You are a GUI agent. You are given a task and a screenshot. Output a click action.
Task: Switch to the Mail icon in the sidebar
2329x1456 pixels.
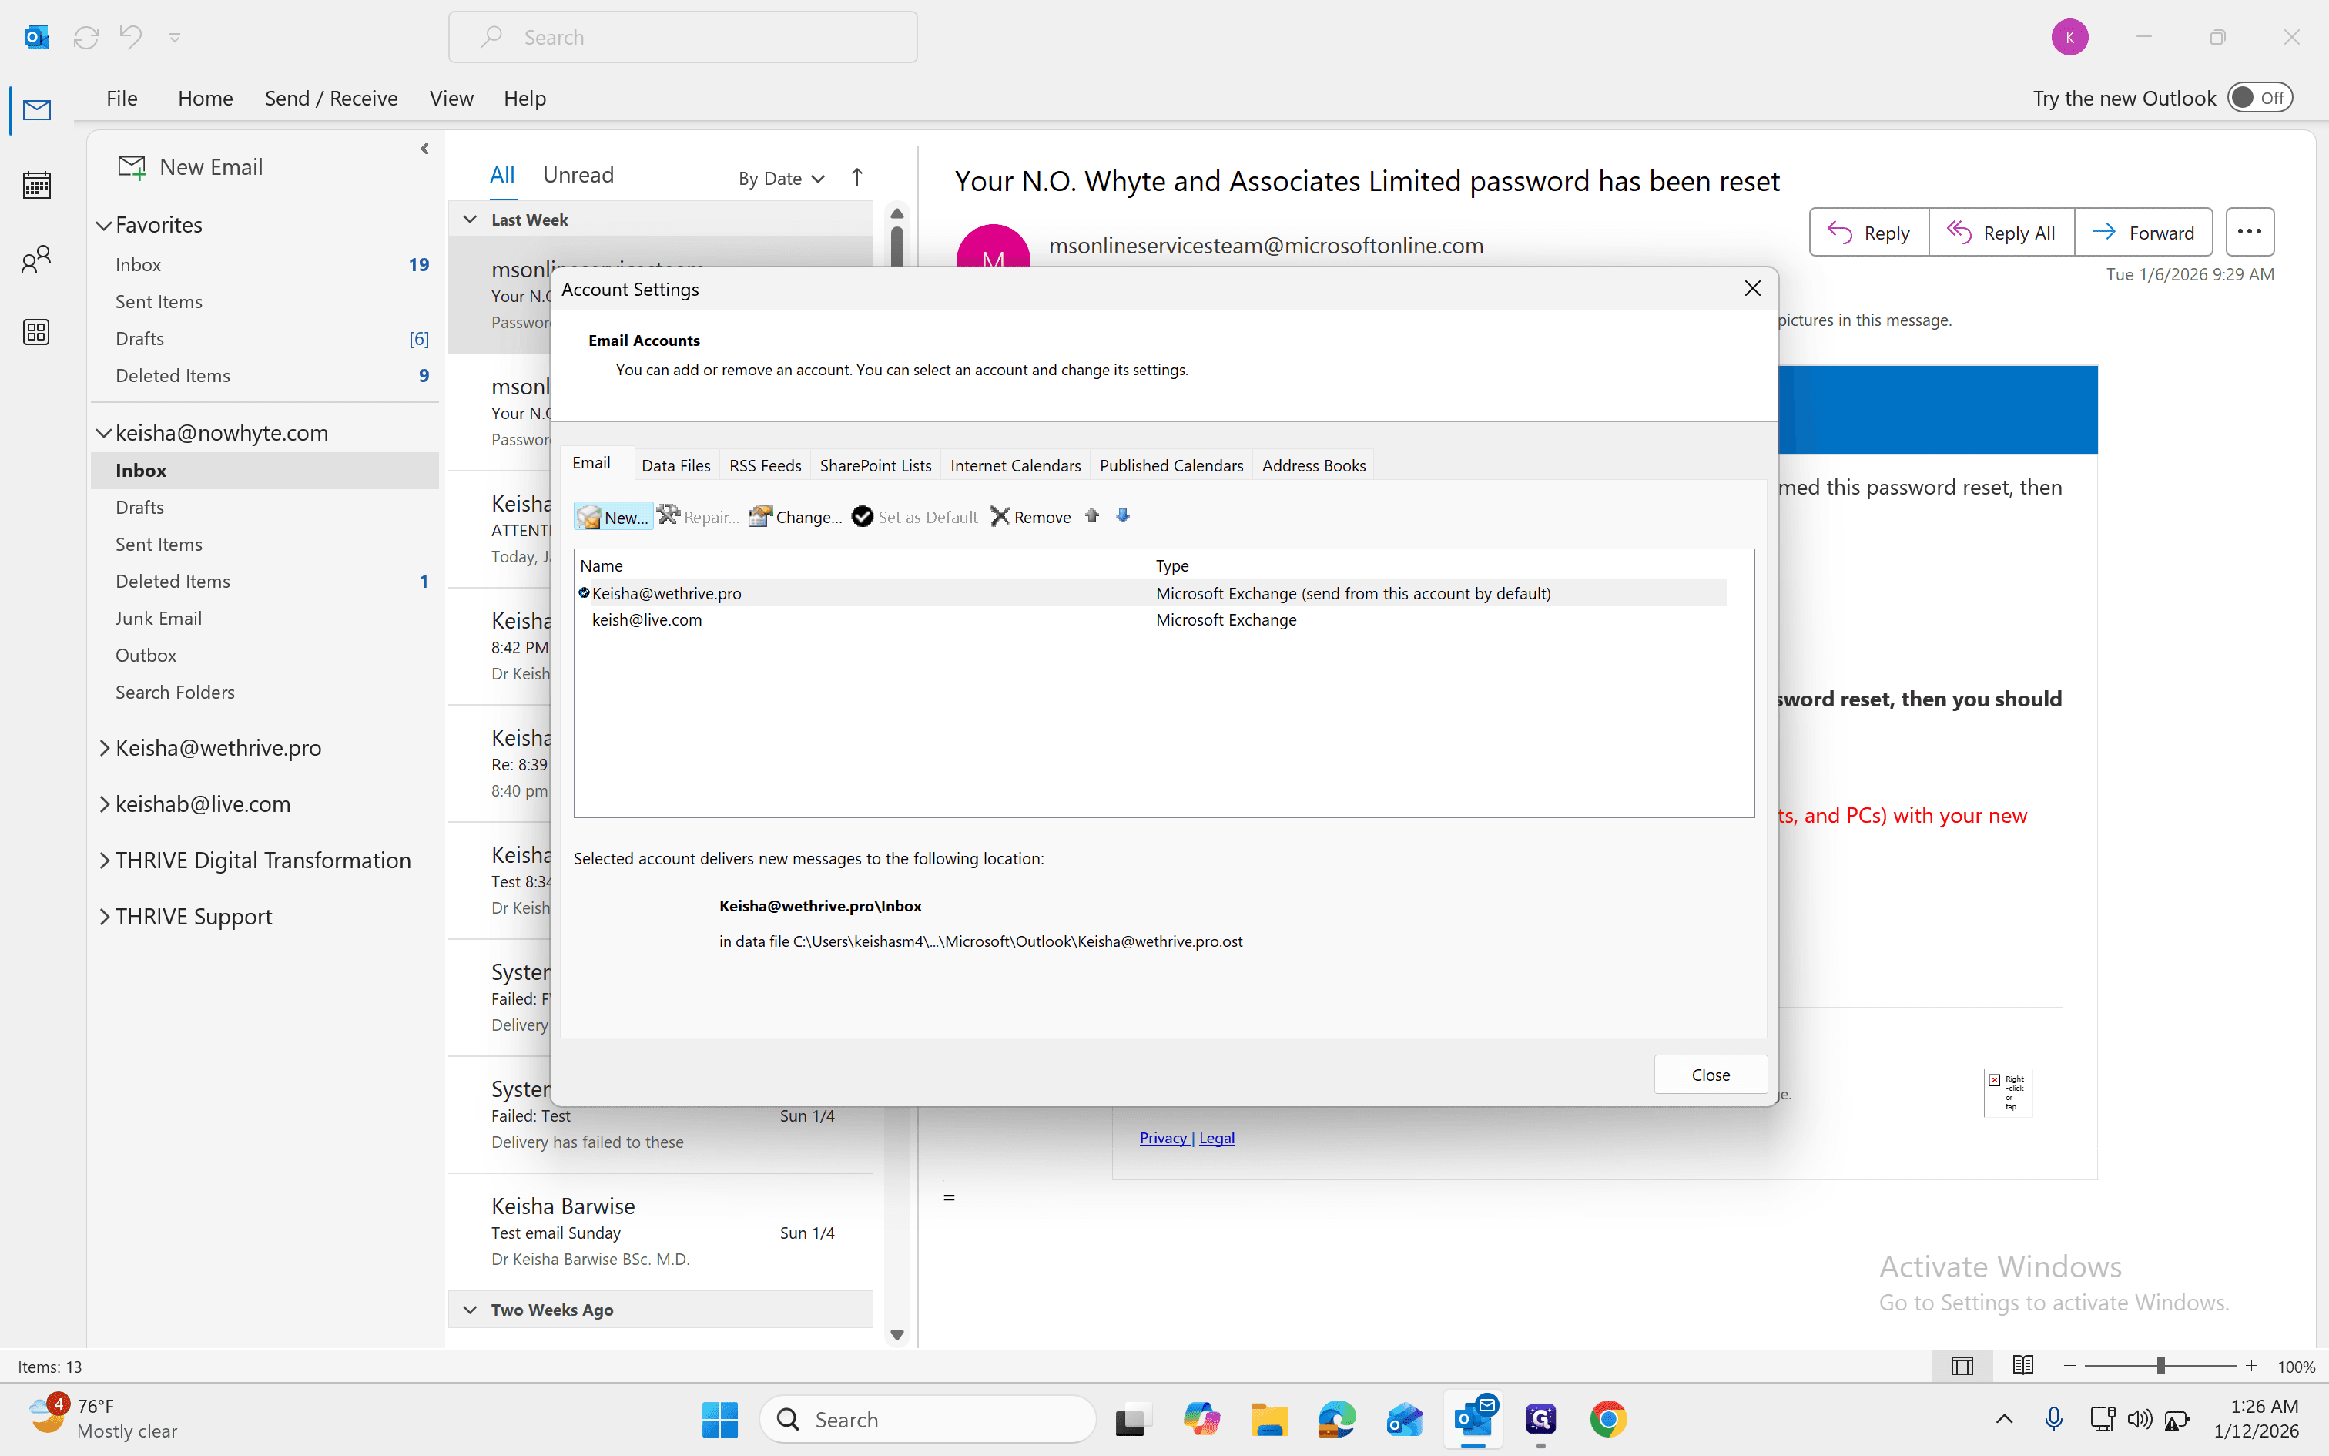pyautogui.click(x=36, y=109)
